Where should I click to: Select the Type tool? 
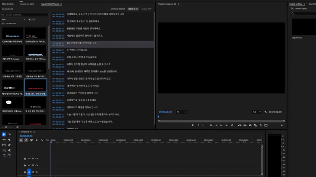[x=4, y=155]
